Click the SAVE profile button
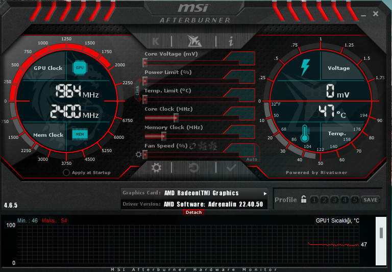 [371, 200]
